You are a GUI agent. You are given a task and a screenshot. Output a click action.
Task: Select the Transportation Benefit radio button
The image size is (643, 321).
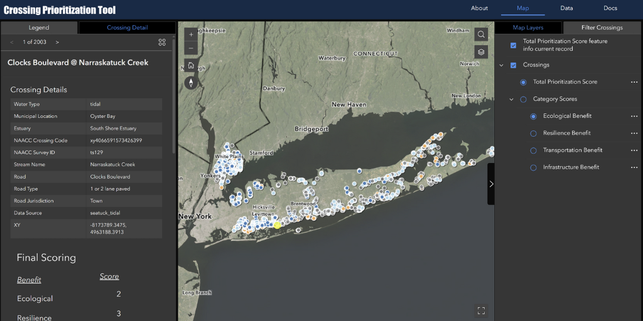(x=534, y=150)
